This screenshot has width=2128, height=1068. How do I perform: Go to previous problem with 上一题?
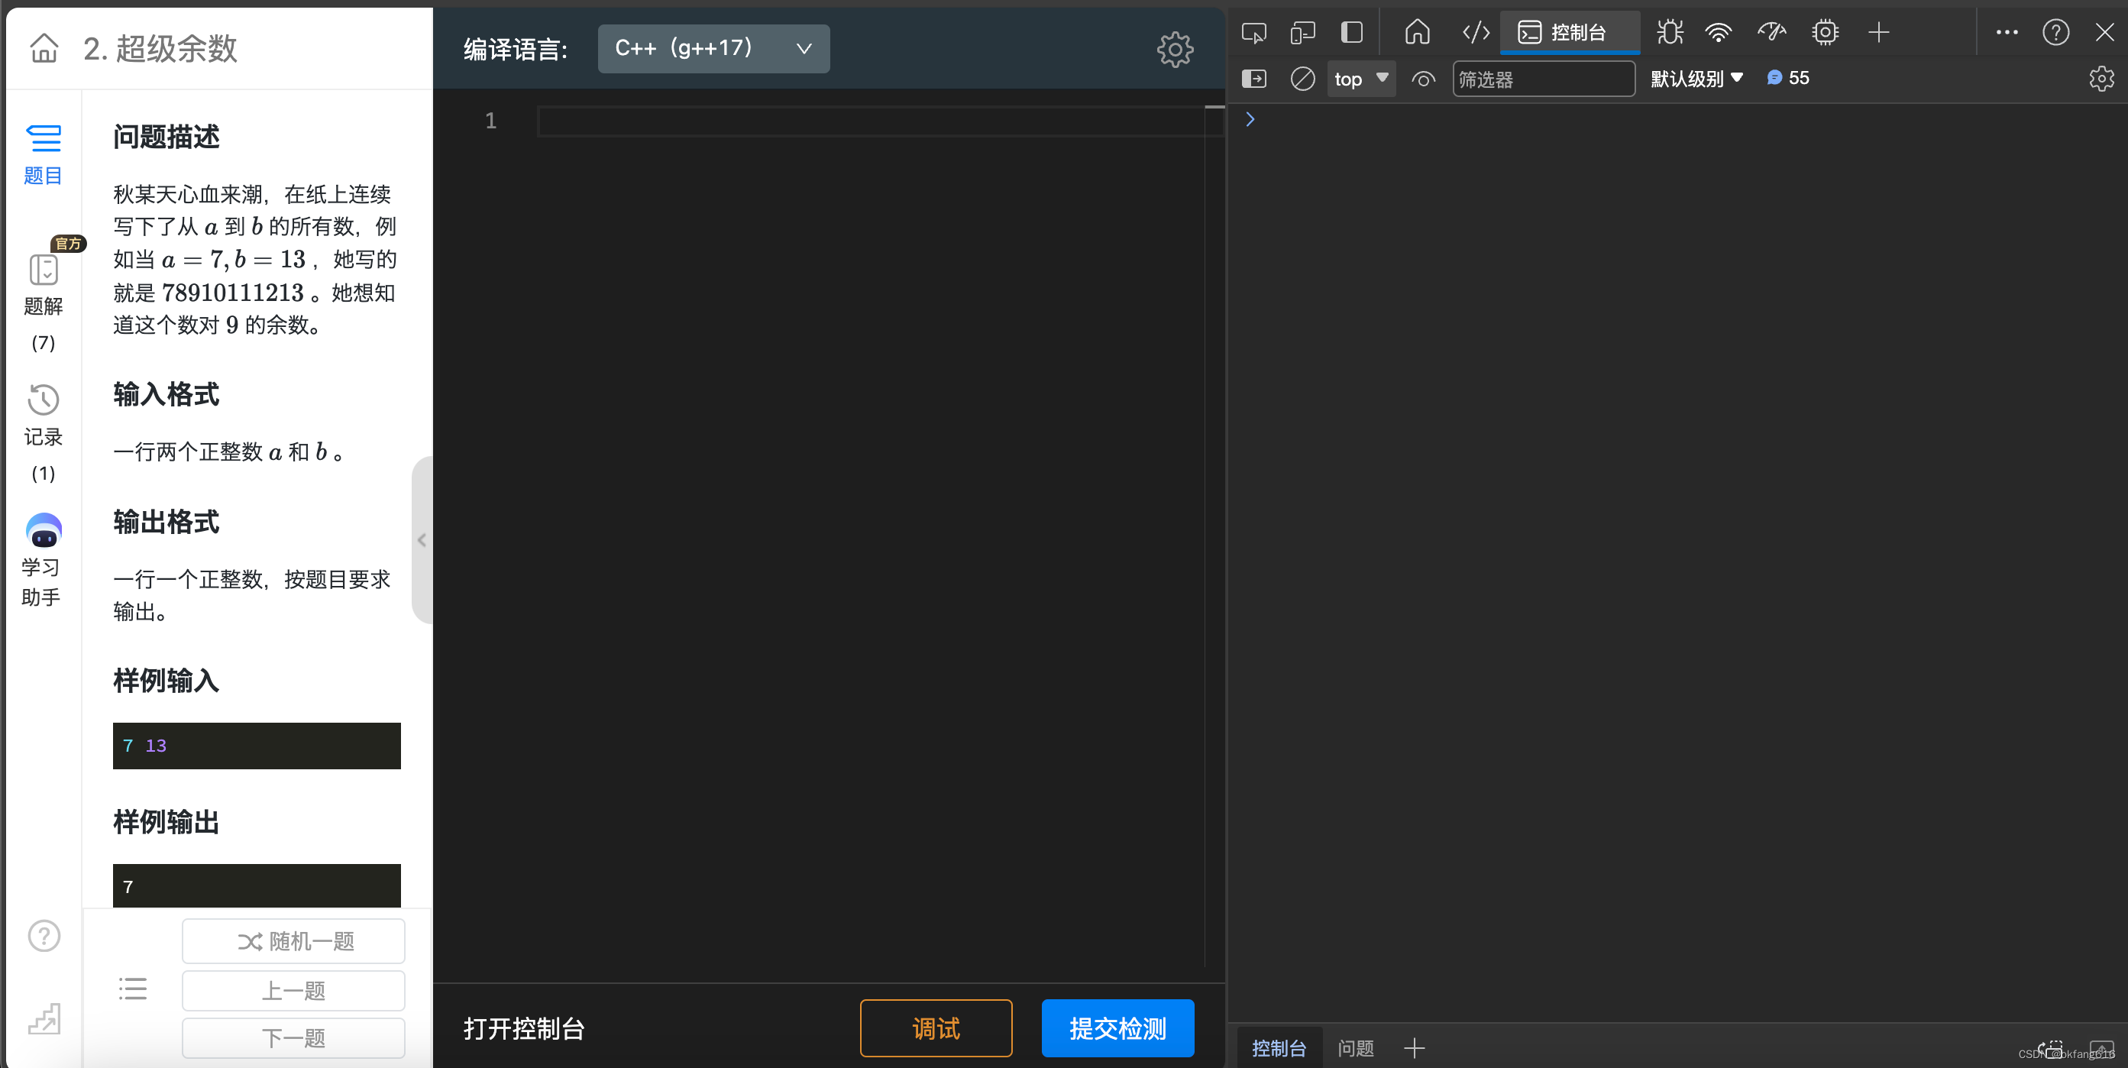coord(293,990)
